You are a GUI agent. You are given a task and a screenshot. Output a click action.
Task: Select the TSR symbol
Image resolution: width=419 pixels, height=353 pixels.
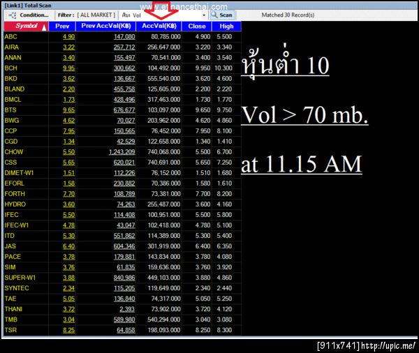(x=10, y=330)
